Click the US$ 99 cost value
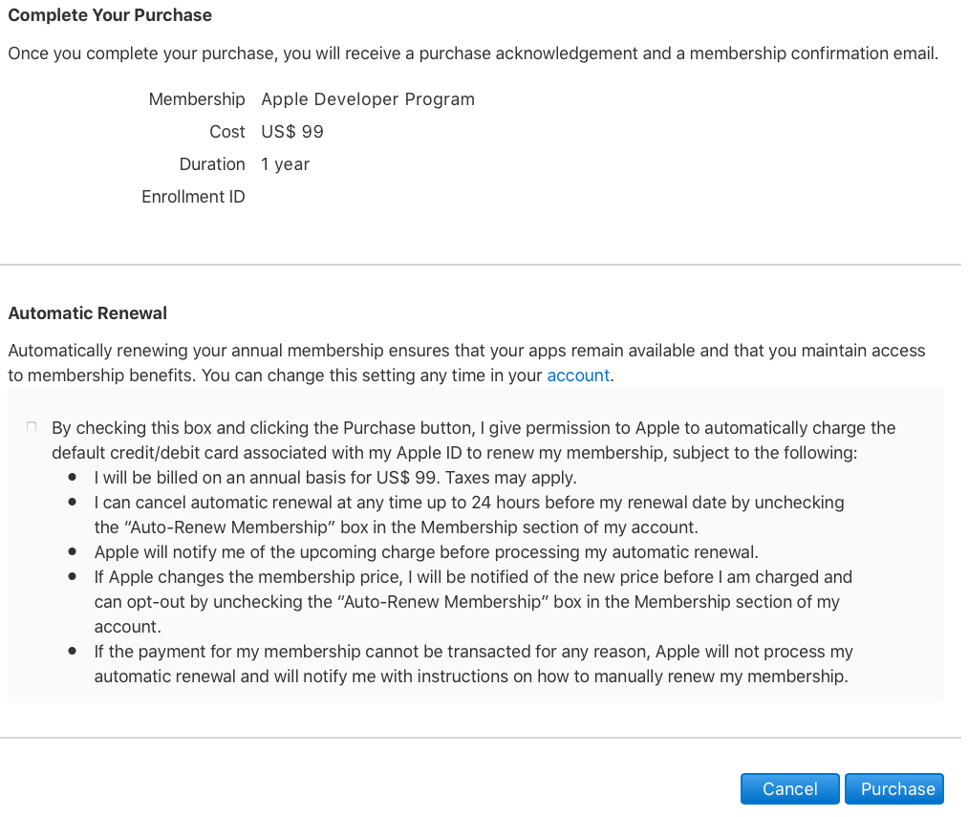This screenshot has width=968, height=817. tap(291, 132)
